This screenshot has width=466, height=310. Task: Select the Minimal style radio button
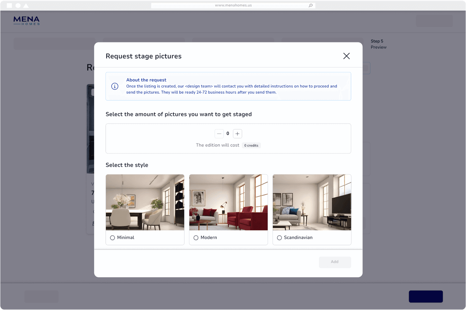pos(113,238)
